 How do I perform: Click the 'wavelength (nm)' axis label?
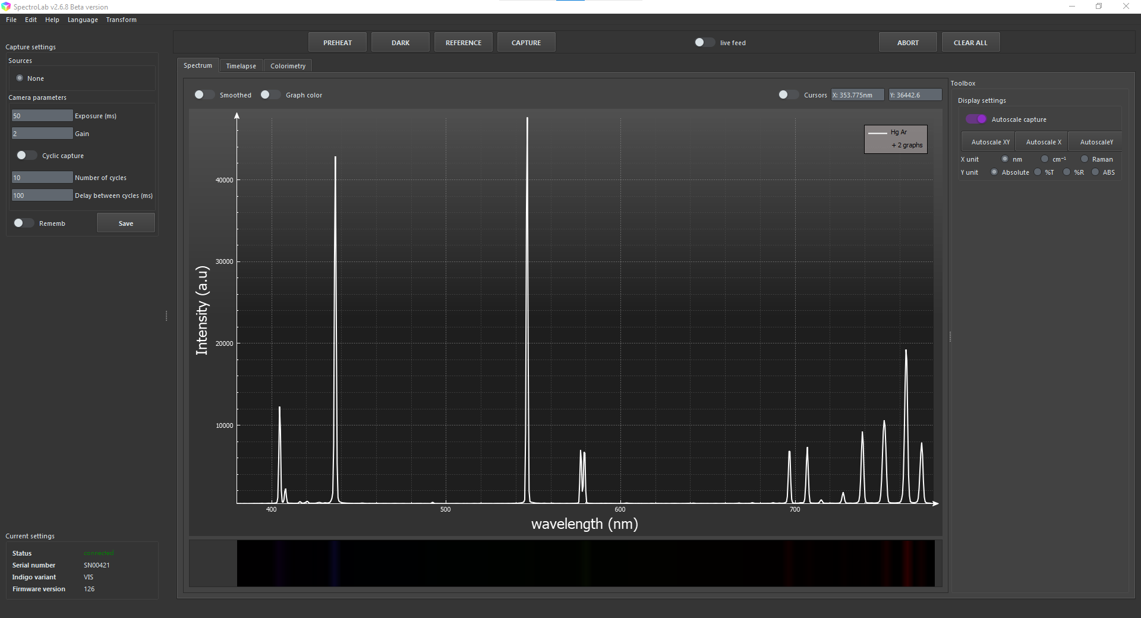585,524
